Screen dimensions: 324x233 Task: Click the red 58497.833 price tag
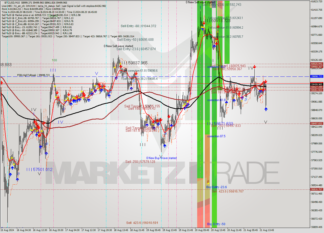pos(317,124)
